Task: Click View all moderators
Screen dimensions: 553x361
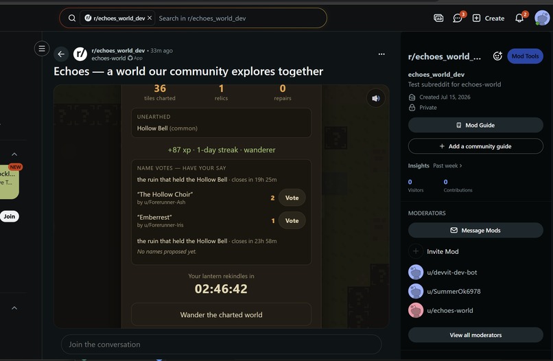Action: pos(475,335)
